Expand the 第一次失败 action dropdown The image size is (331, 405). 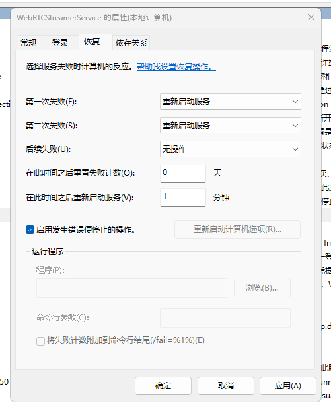231,102
